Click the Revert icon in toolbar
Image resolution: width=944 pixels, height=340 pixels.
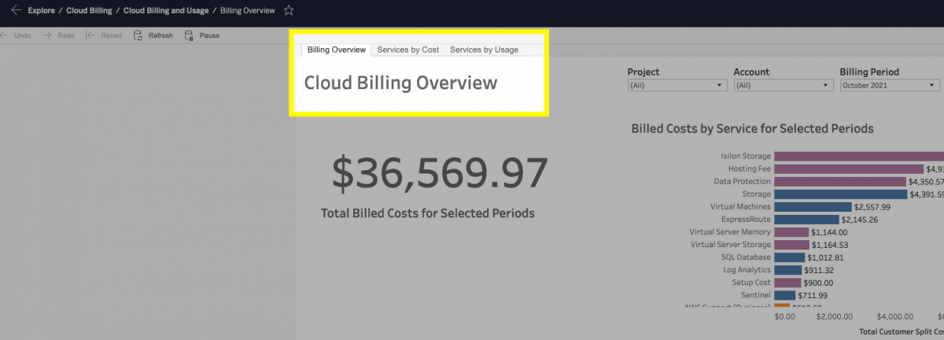(90, 35)
